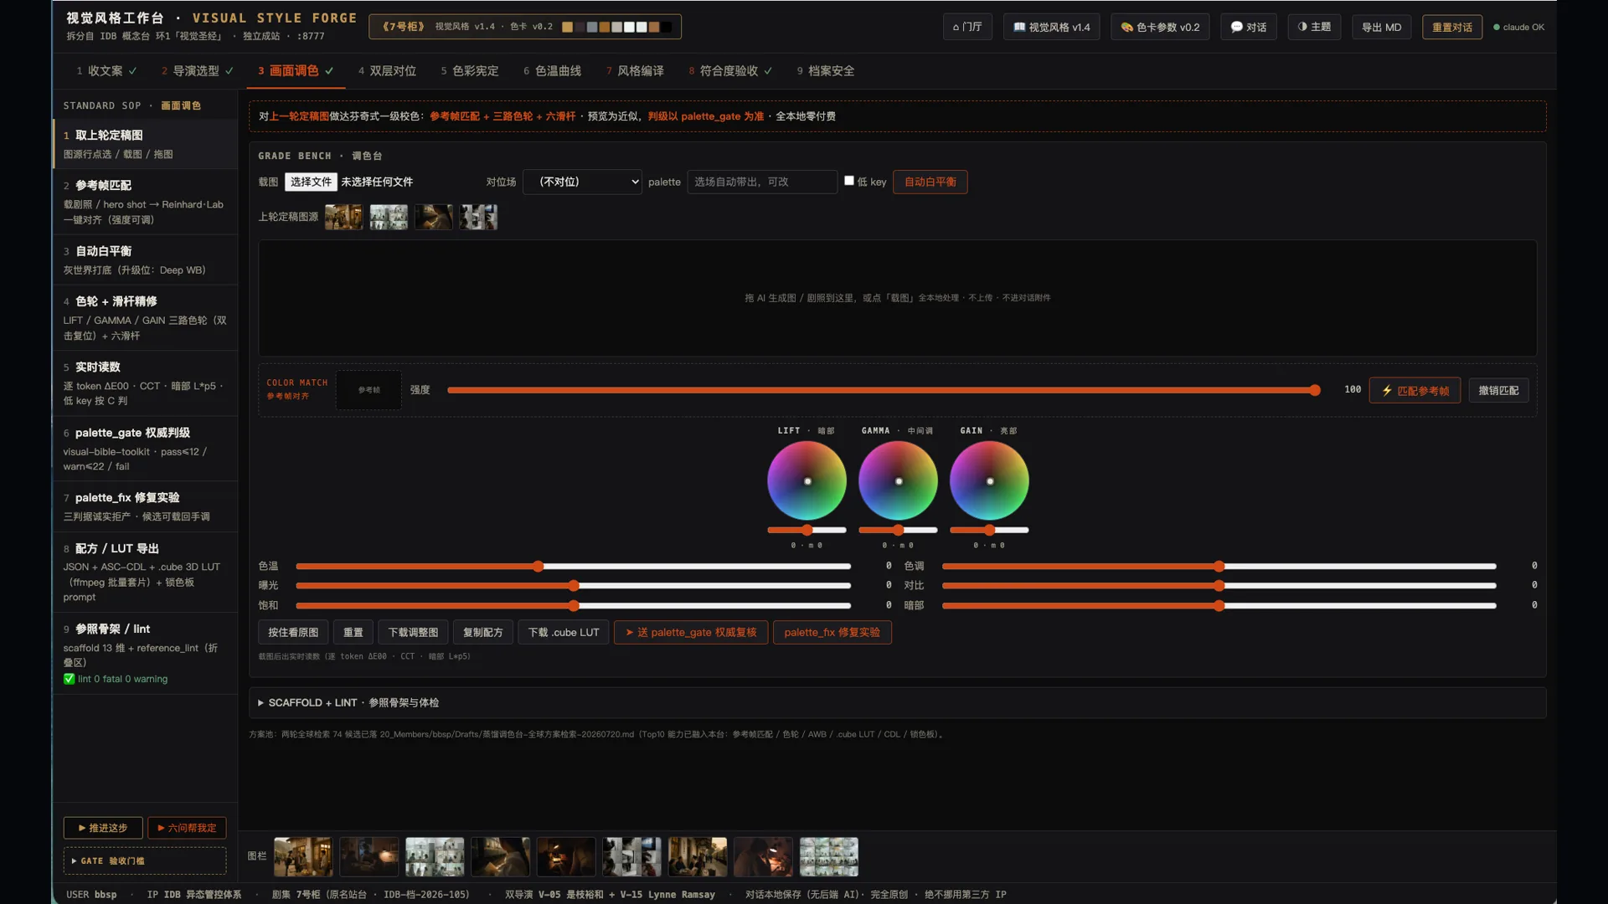Click palette_fix 修复实验 button

(832, 632)
